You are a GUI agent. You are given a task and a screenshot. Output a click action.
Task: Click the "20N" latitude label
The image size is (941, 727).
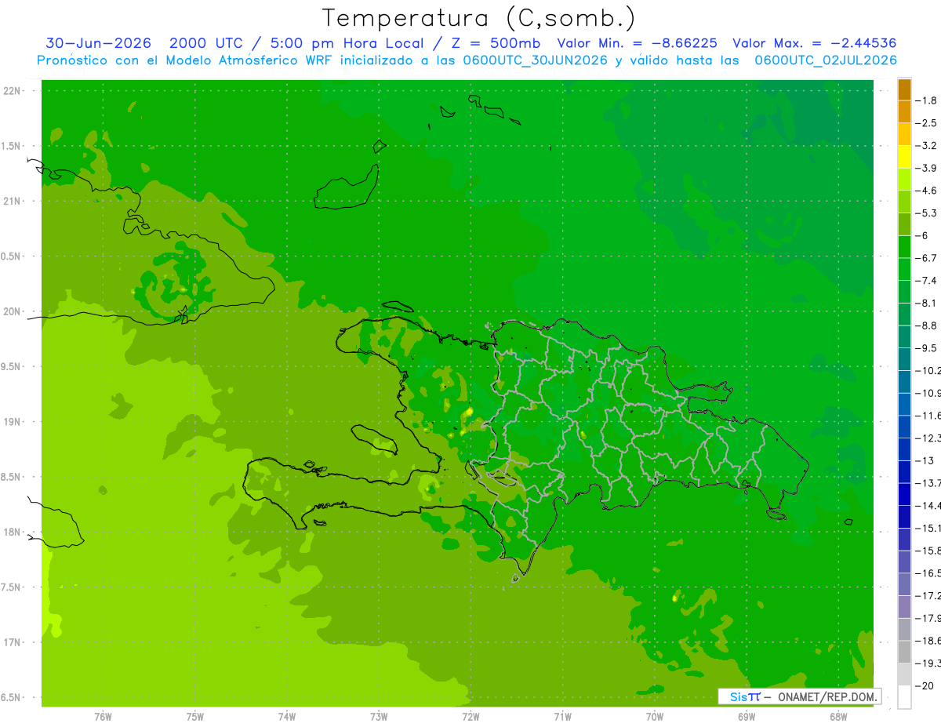13,311
